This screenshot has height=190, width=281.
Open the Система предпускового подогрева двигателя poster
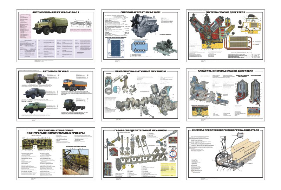tap(226, 154)
